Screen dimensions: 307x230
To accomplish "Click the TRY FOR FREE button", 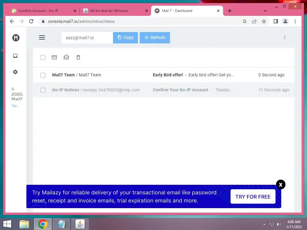I will click(x=253, y=196).
